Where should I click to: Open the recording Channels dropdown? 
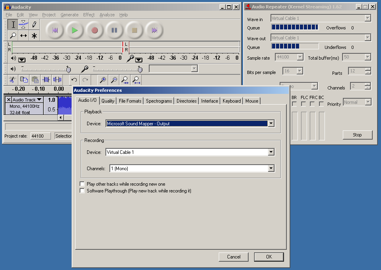[271, 169]
